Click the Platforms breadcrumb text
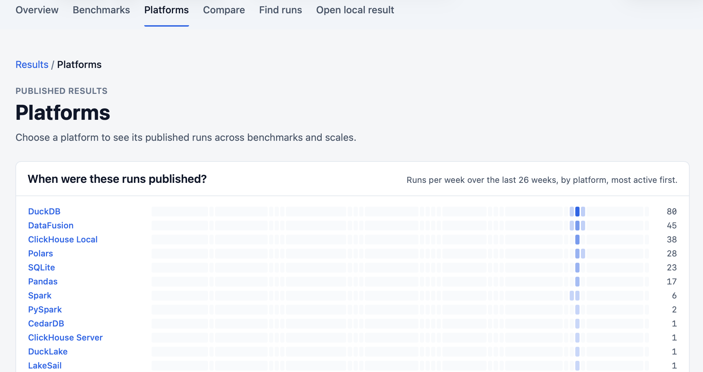This screenshot has height=372, width=703. pos(79,64)
